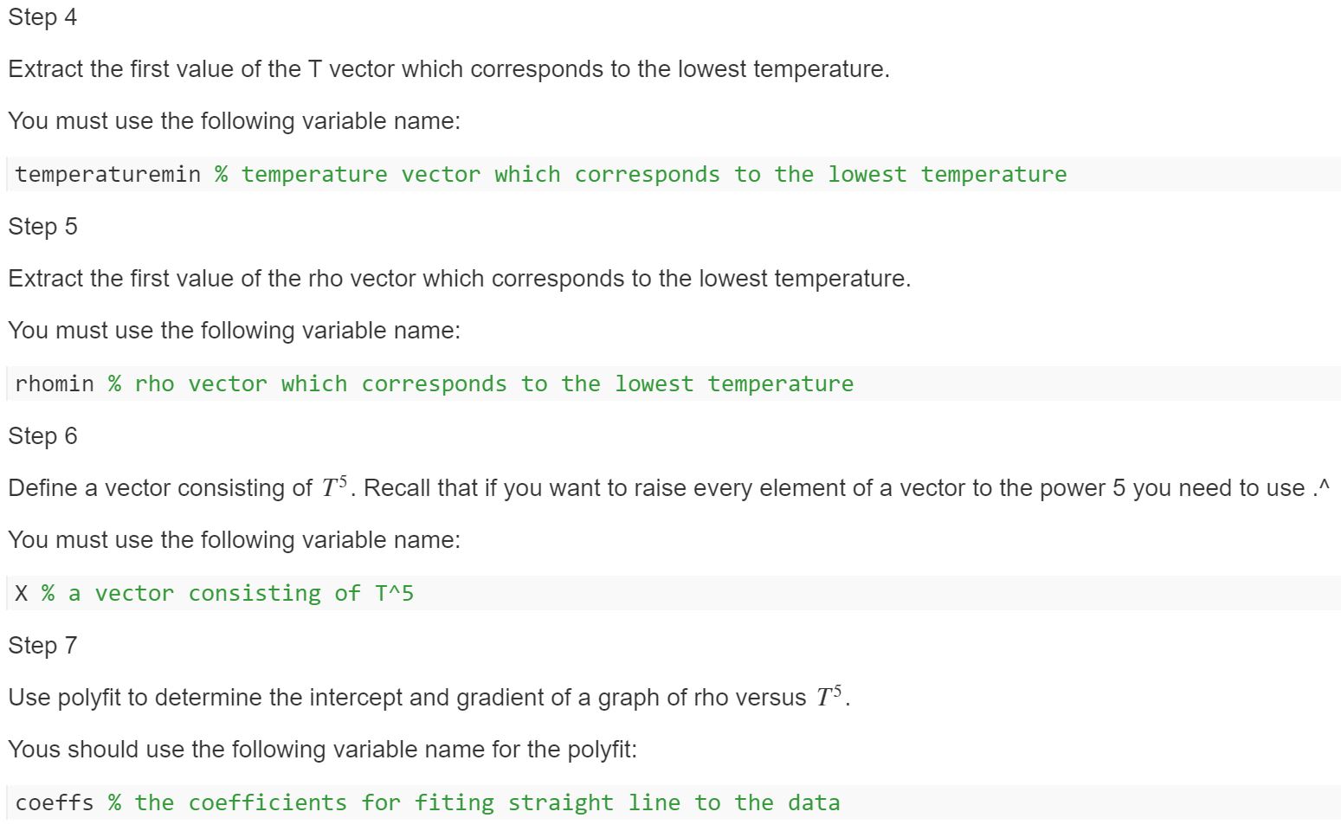Image resolution: width=1341 pixels, height=831 pixels.
Task: Click the T⁵ math symbol in Step 6
Action: coord(334,486)
